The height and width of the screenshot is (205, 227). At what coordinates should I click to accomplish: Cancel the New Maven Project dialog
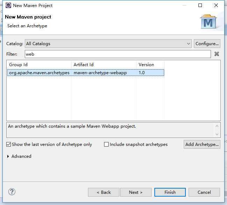click(x=204, y=192)
